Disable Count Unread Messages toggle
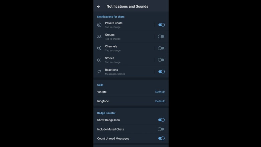This screenshot has height=147, width=261. click(x=161, y=138)
